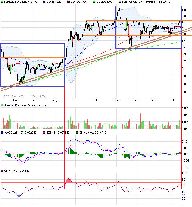Click the 'Okt.' month label
The width and height of the screenshot is (192, 207).
(x=95, y=100)
